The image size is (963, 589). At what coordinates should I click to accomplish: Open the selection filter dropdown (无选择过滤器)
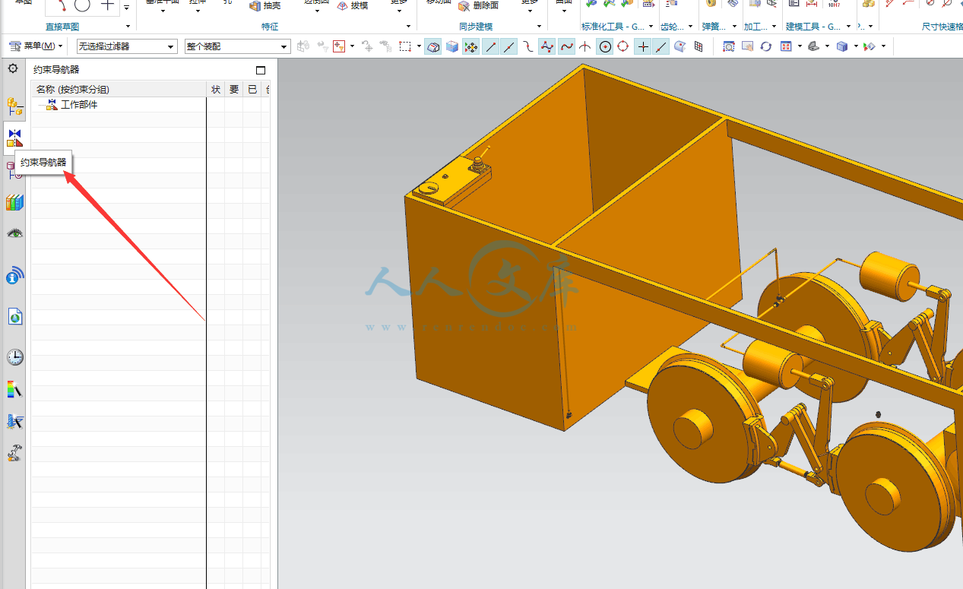(127, 46)
